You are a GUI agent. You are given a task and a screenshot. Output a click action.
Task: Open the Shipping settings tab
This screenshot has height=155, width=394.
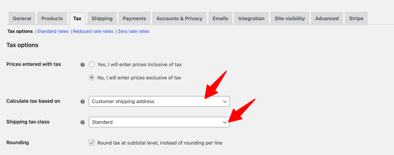pos(102,18)
